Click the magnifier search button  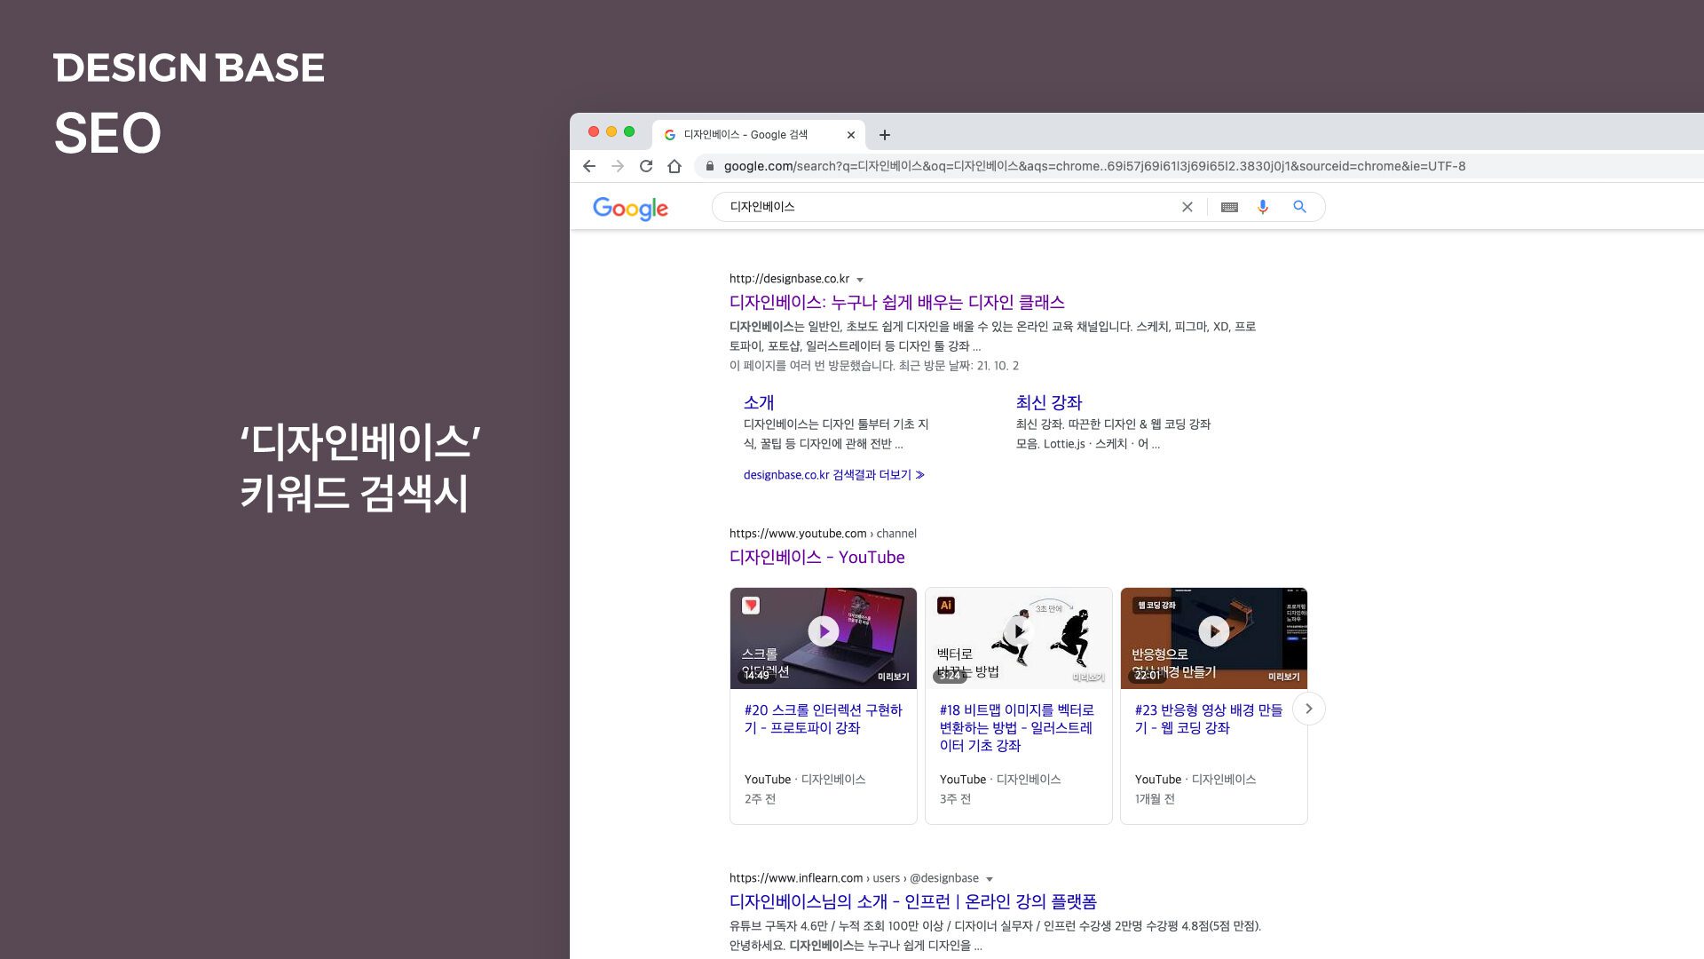[1299, 207]
